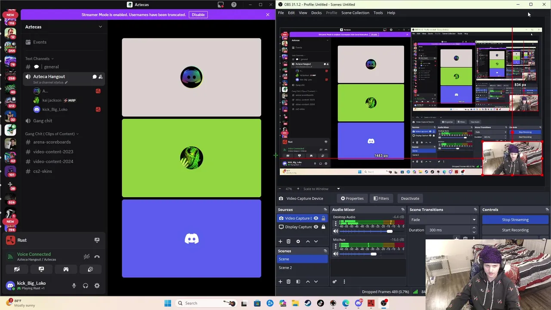
Task: Open the OBS Help menu
Action: [391, 13]
